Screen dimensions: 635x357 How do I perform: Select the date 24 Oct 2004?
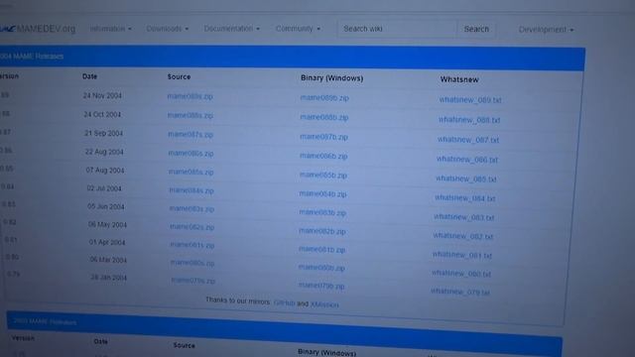[102, 115]
